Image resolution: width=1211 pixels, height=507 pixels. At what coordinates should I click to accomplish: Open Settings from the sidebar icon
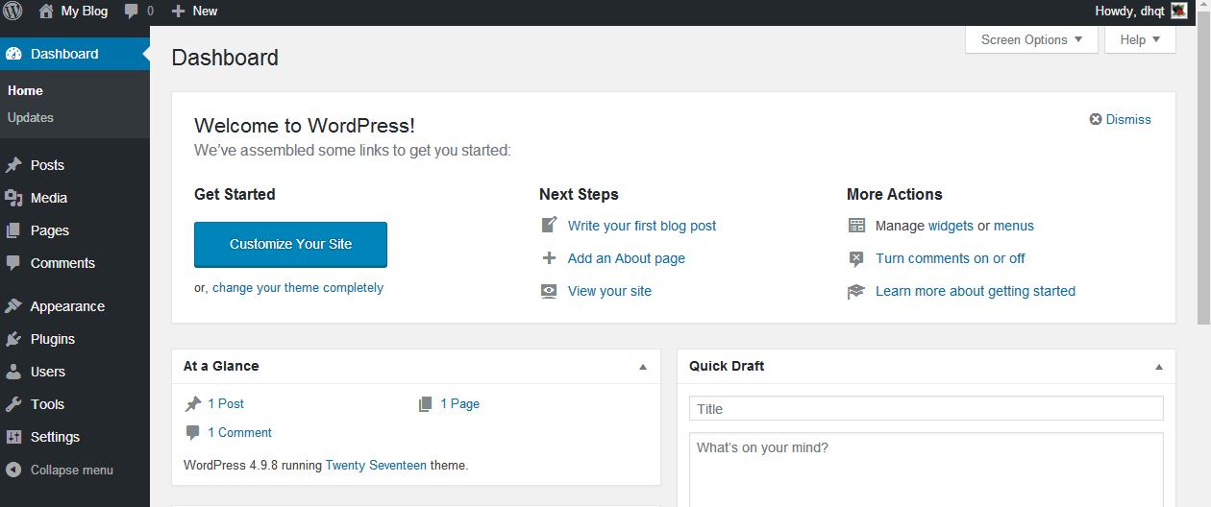(x=13, y=437)
